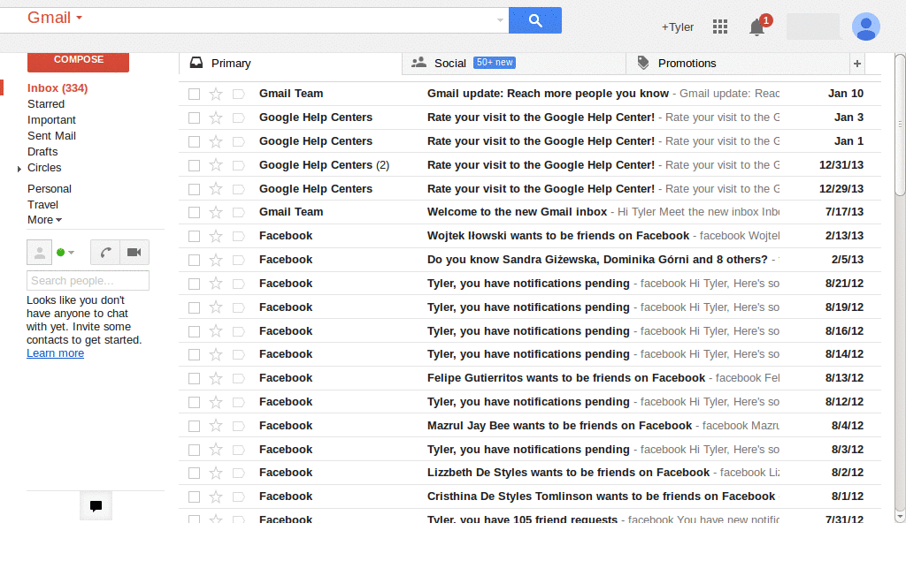Open the Learn more link

coord(54,352)
